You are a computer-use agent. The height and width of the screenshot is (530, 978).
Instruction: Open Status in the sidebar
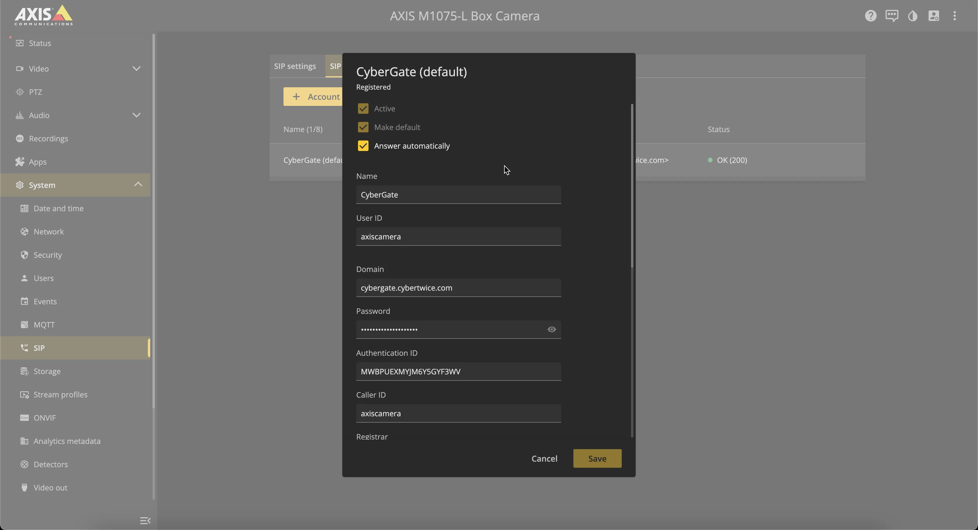tap(75, 43)
